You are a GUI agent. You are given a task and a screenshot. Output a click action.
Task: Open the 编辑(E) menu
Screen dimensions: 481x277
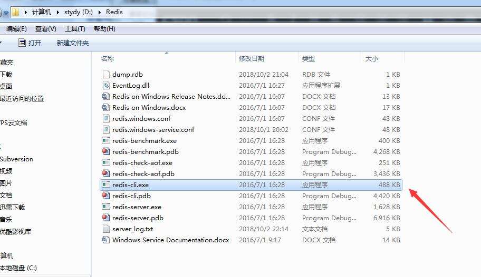point(16,29)
